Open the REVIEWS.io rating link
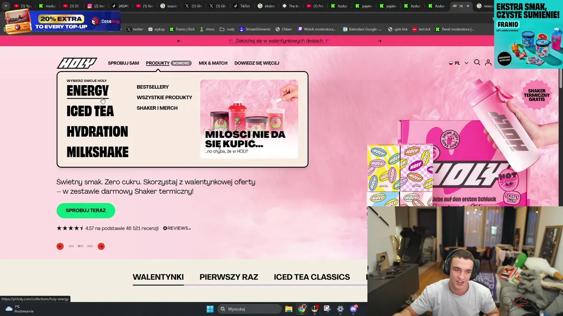The width and height of the screenshot is (563, 316). [177, 228]
